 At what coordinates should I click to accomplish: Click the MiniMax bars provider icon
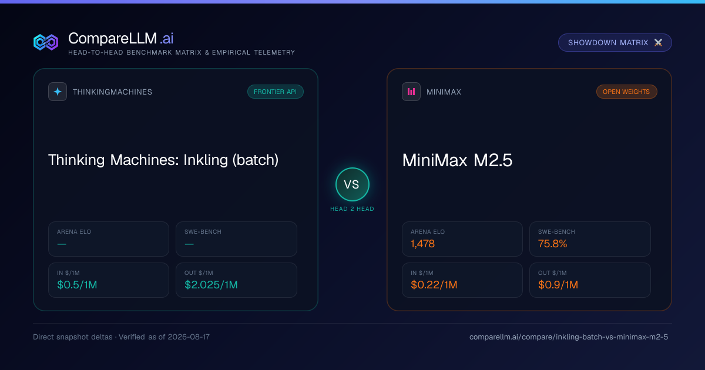411,92
